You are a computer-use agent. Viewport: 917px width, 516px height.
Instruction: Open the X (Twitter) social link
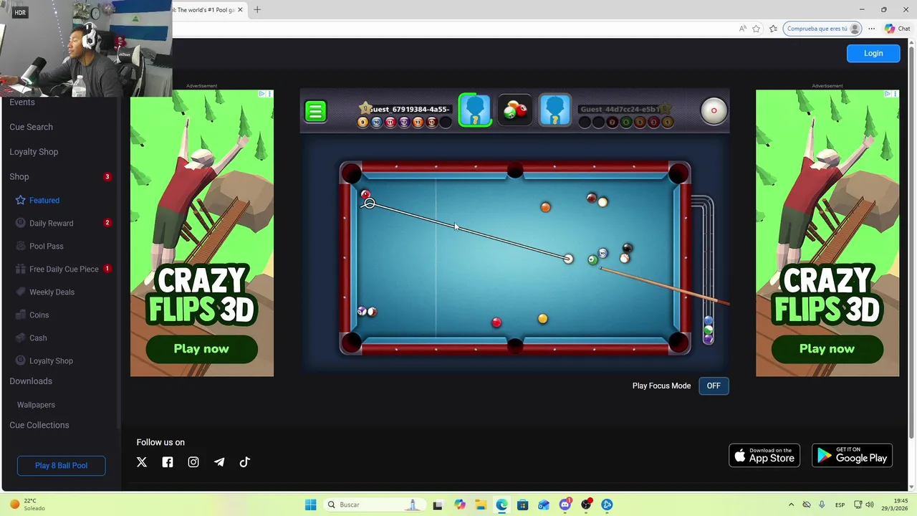click(x=142, y=462)
